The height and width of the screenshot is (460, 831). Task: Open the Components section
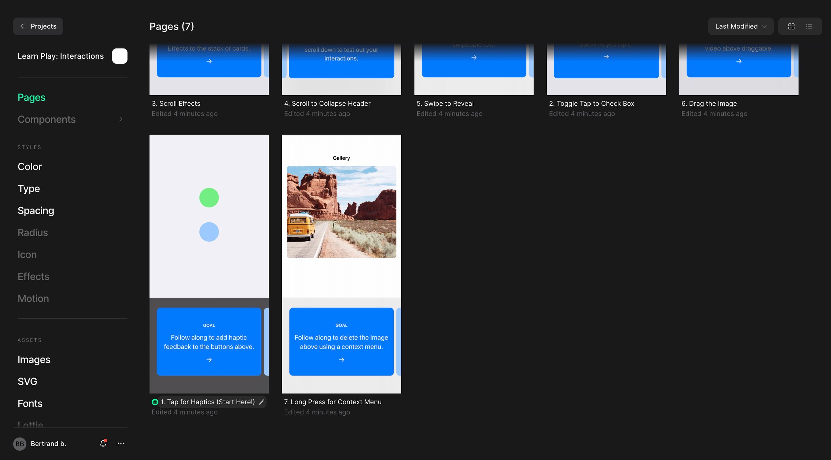[47, 119]
